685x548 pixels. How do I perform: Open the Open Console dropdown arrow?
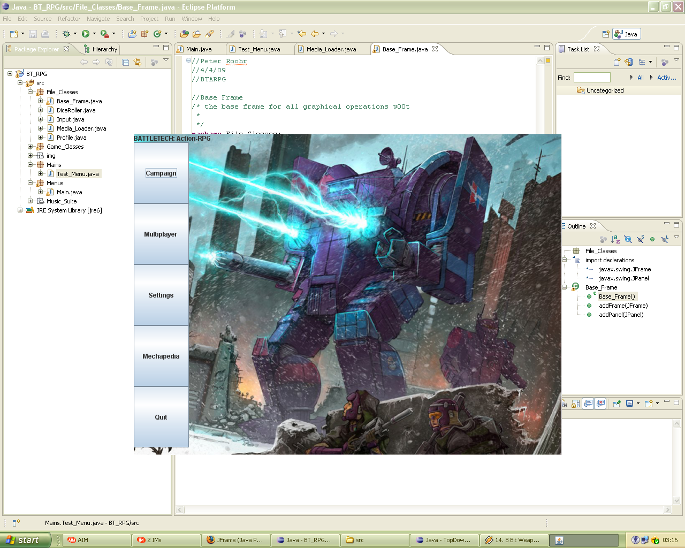click(657, 404)
